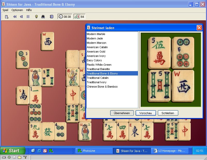Screen dimensions: 207x160
Task: Click preview tile 5 bamboo
Action: click(x=159, y=86)
